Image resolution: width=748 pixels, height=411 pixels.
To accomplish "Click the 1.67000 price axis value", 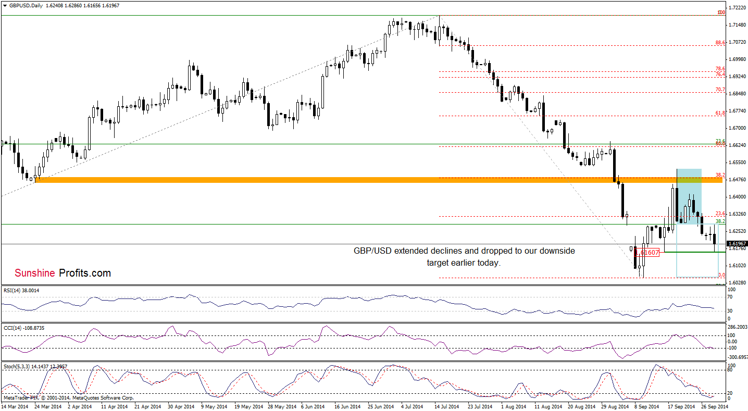I will 738,128.
